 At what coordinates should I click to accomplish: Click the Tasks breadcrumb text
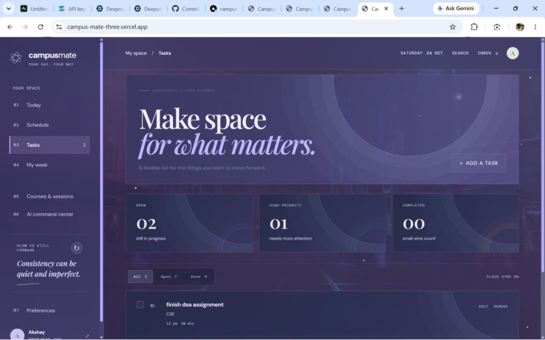165,53
